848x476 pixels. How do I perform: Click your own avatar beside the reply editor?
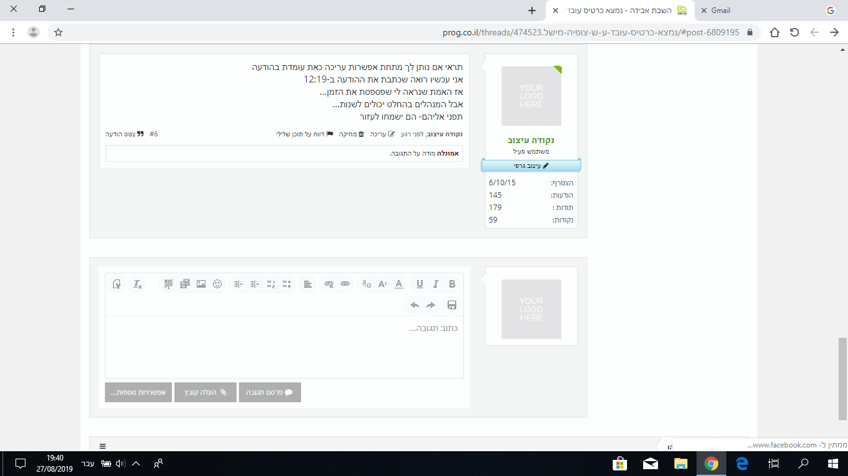tap(531, 309)
